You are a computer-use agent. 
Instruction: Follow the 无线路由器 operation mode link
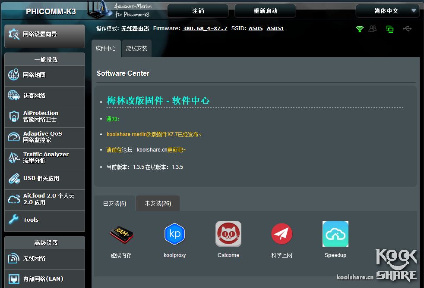[x=135, y=28]
